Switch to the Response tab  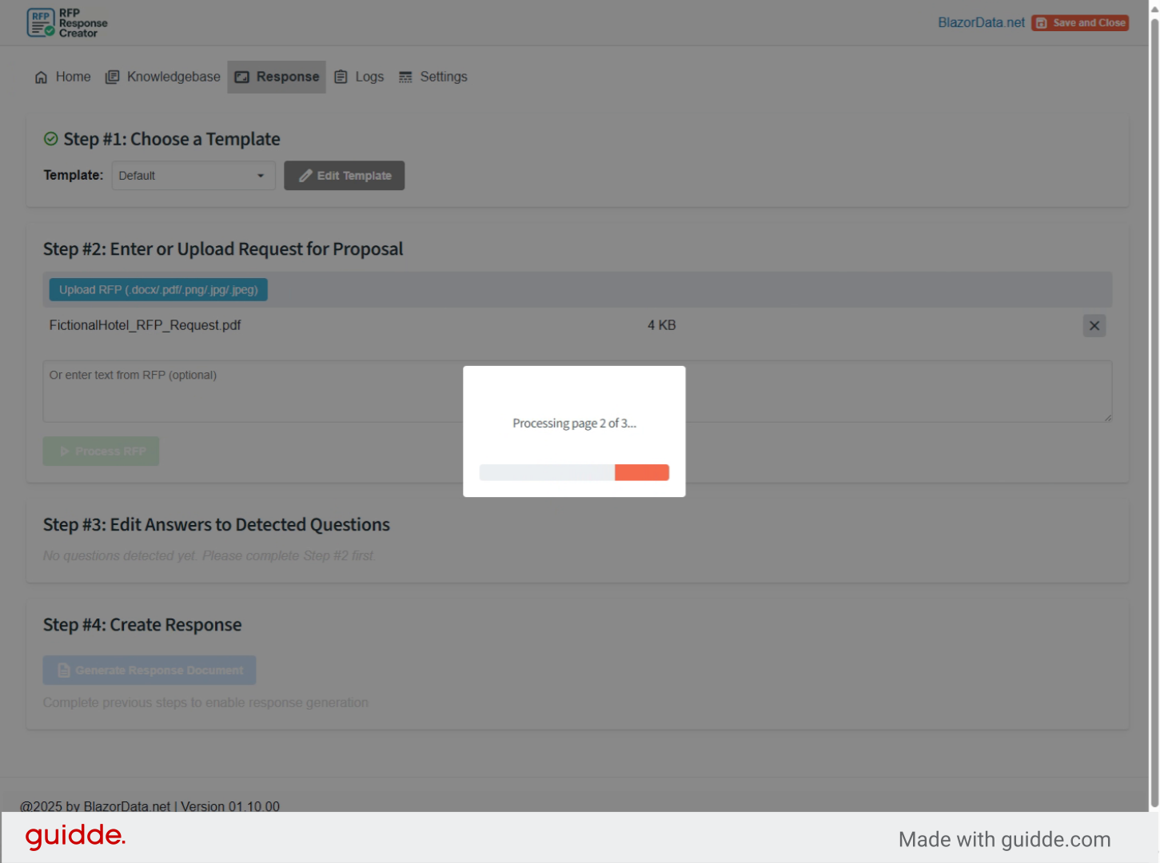pos(277,77)
